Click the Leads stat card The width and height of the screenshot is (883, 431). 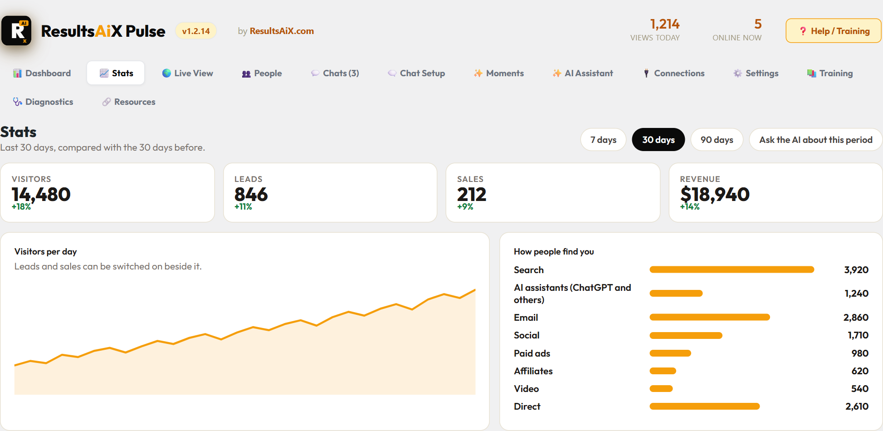click(x=330, y=193)
